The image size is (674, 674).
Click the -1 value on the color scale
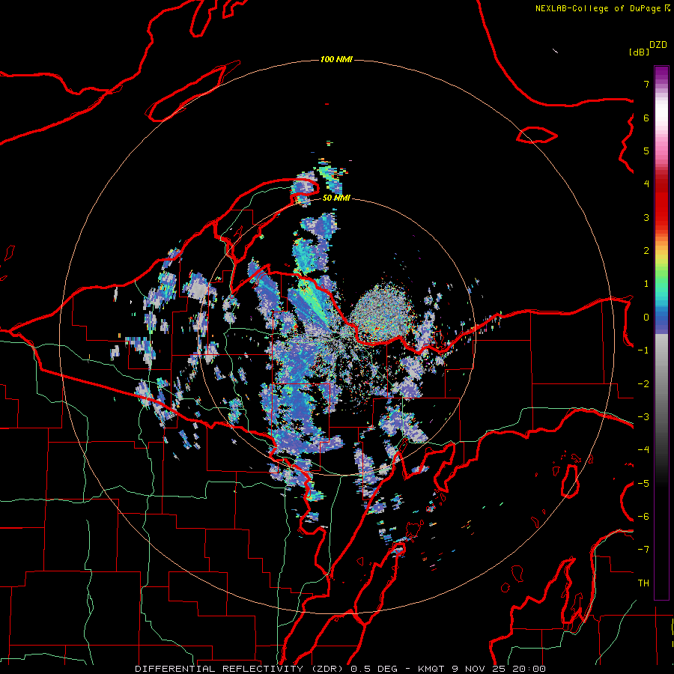tap(643, 350)
